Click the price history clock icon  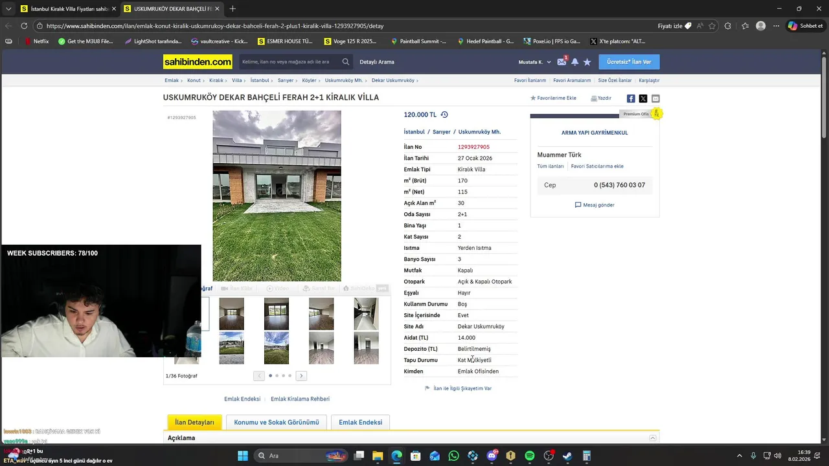pos(444,115)
